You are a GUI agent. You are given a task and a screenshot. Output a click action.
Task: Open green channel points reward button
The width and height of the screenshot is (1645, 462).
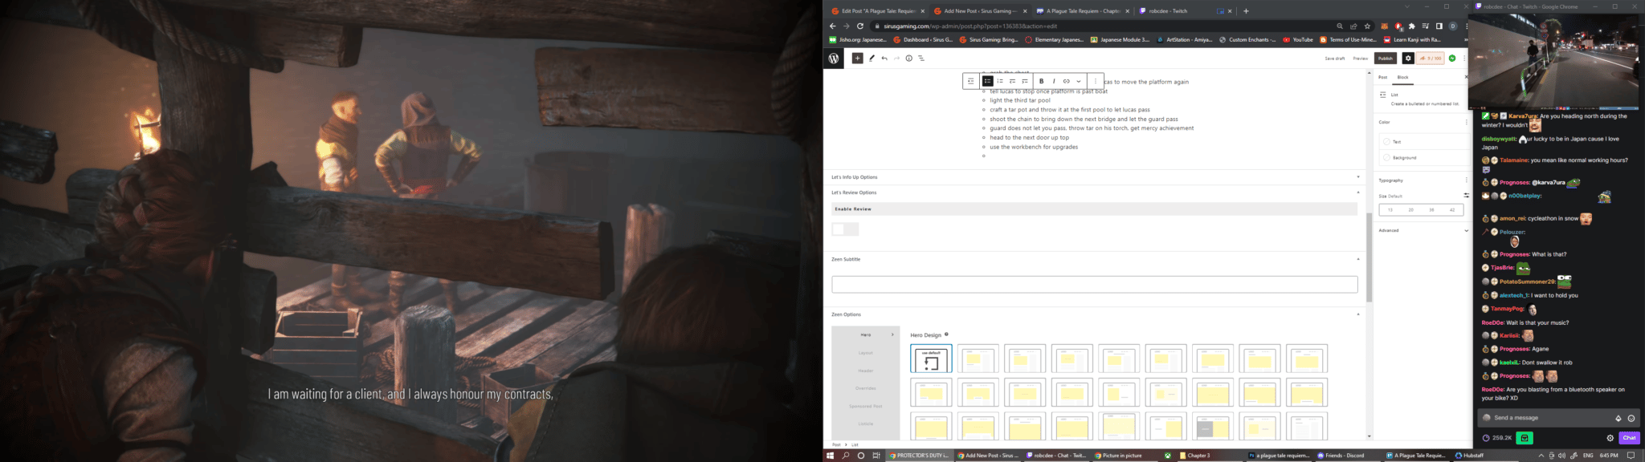1525,438
